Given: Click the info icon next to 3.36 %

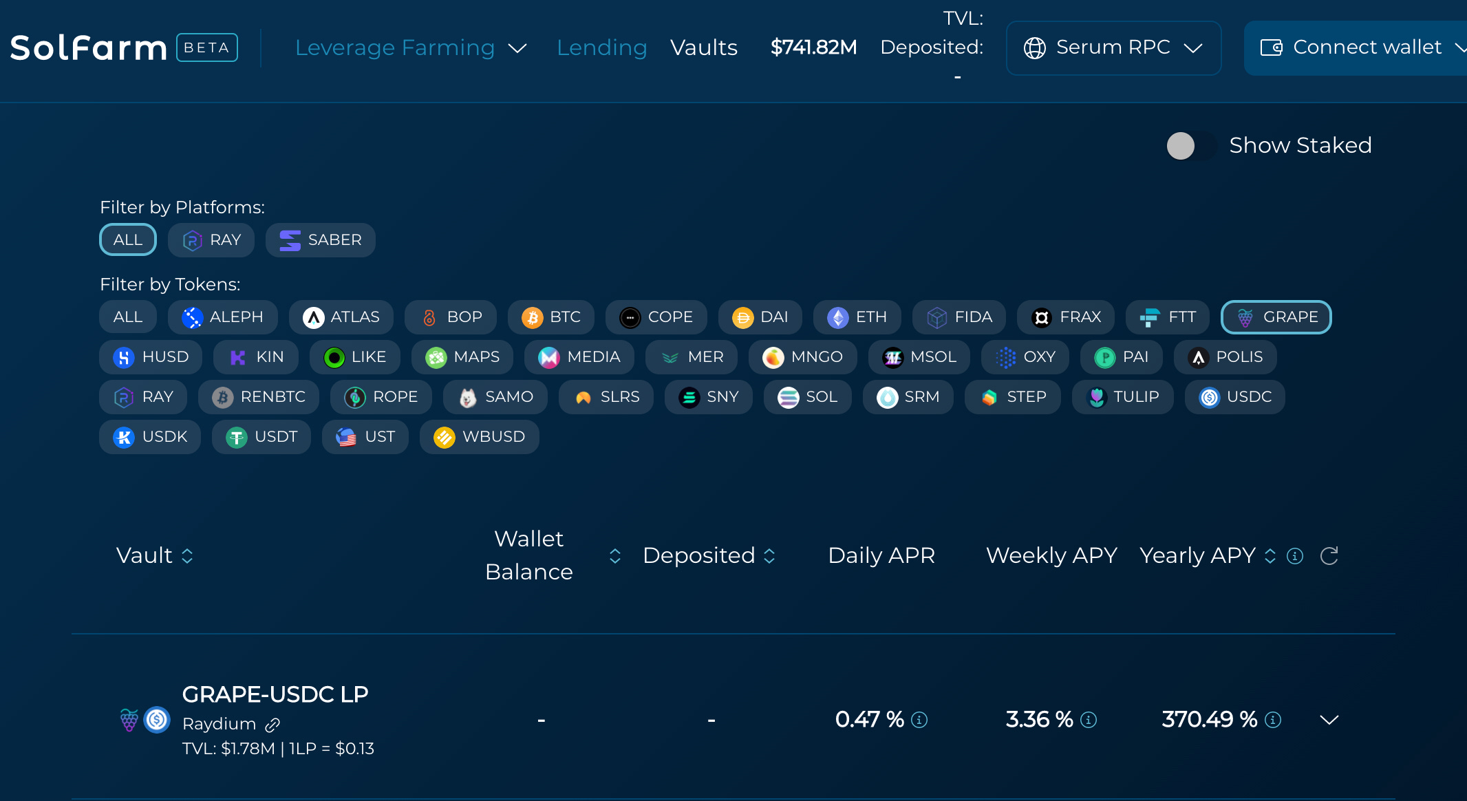Looking at the screenshot, I should tap(1089, 720).
